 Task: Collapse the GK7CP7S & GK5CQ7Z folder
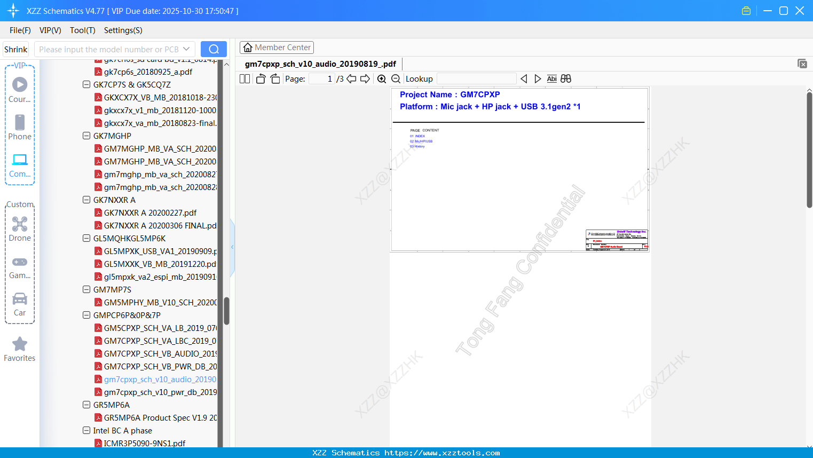click(x=86, y=84)
